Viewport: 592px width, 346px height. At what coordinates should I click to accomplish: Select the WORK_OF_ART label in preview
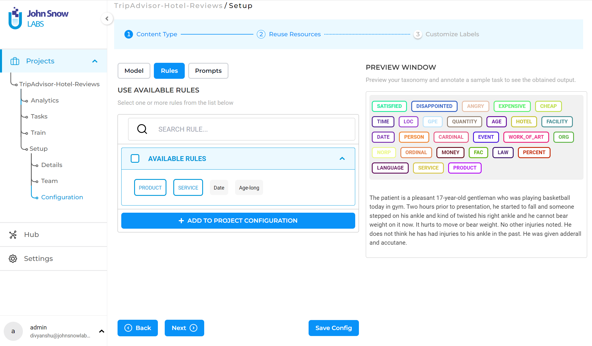[526, 137]
